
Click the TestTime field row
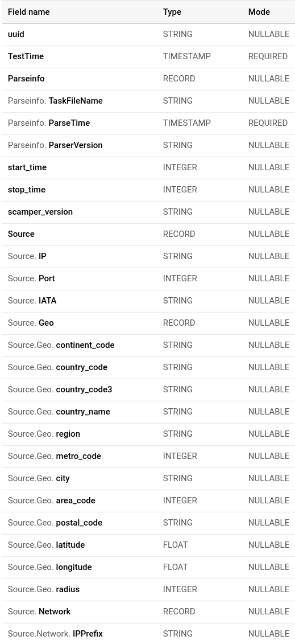tap(148, 56)
